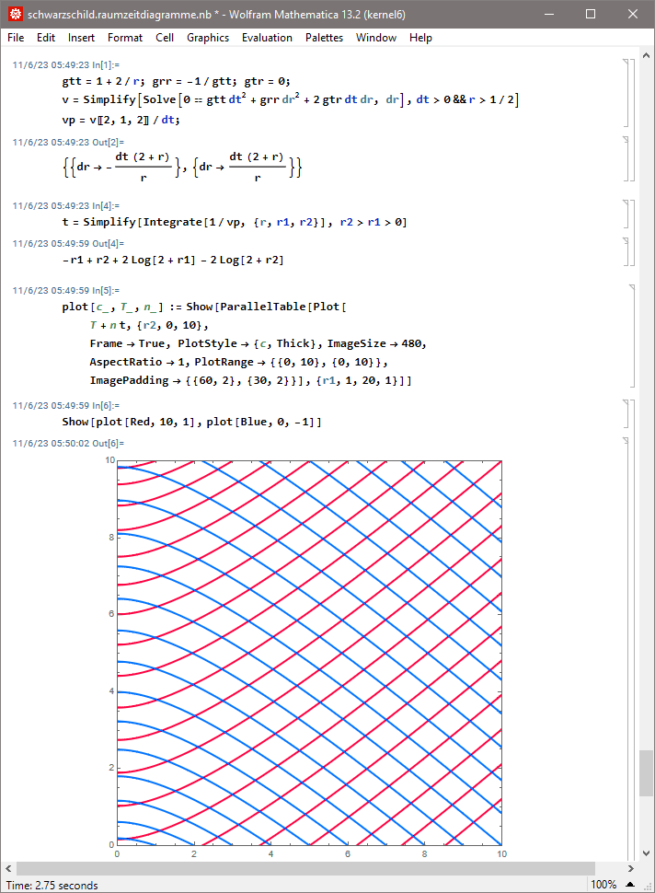Select the Out[2] output cell bracket
Screen dimensions: 655x893
[625, 160]
